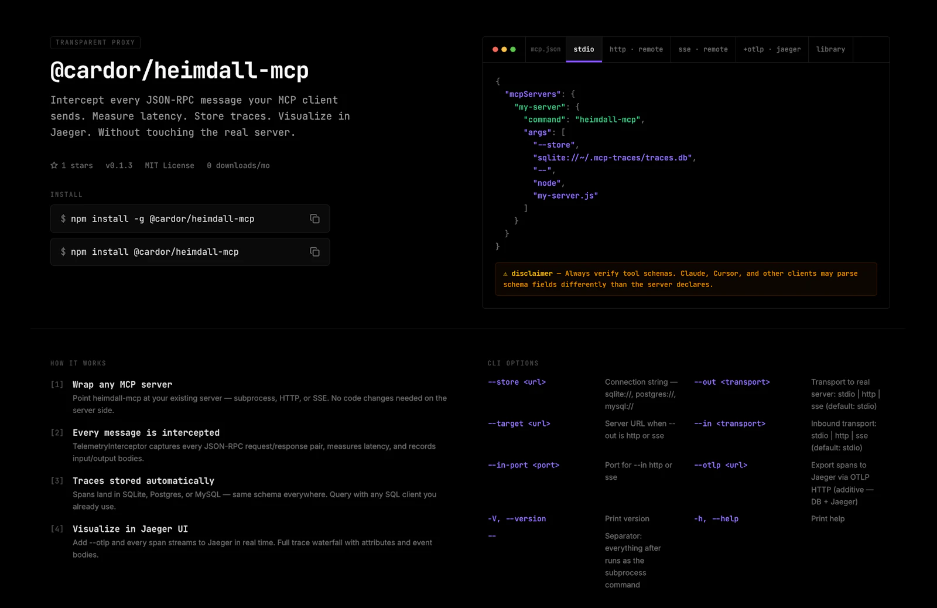Click the v0.1.3 version label
Viewport: 937px width, 608px height.
click(x=119, y=166)
